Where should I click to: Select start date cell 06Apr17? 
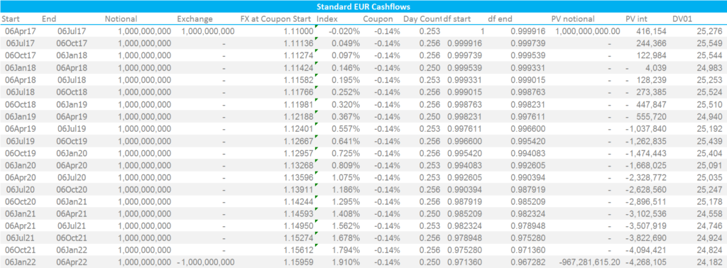20,31
